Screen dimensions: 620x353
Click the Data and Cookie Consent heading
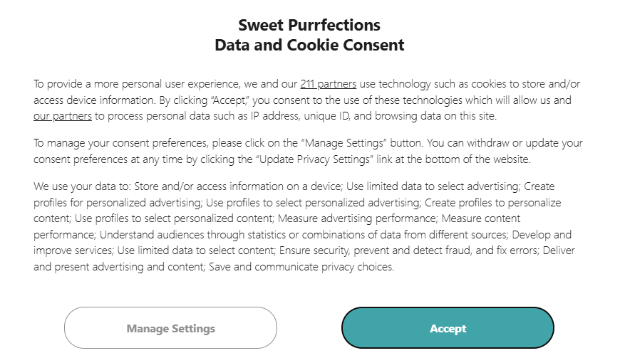click(309, 46)
